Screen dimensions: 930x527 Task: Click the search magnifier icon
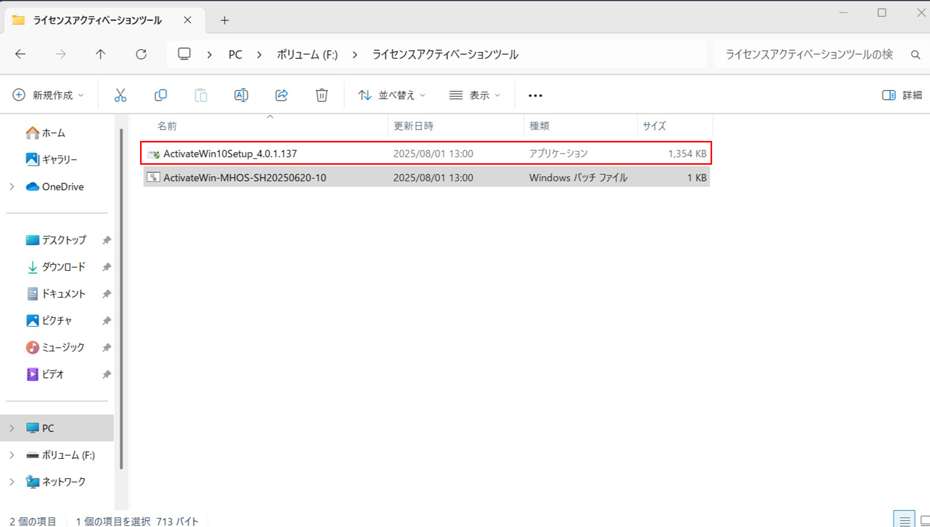click(915, 55)
